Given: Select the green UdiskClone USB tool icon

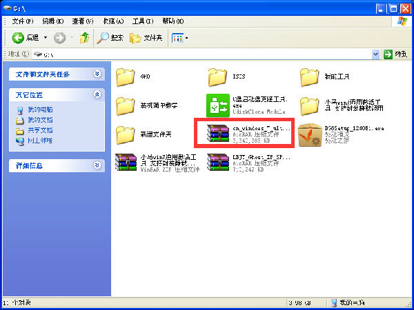Looking at the screenshot, I should 218,105.
